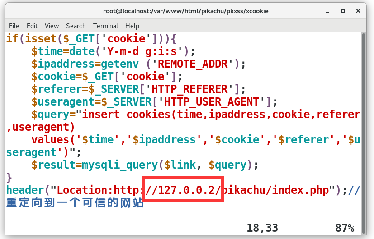374x239 pixels.
Task: Close the terminal window
Action: tap(358, 11)
